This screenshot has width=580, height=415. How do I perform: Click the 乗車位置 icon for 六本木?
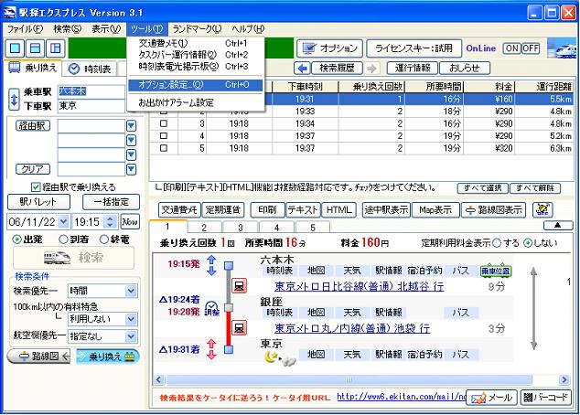[x=496, y=271]
